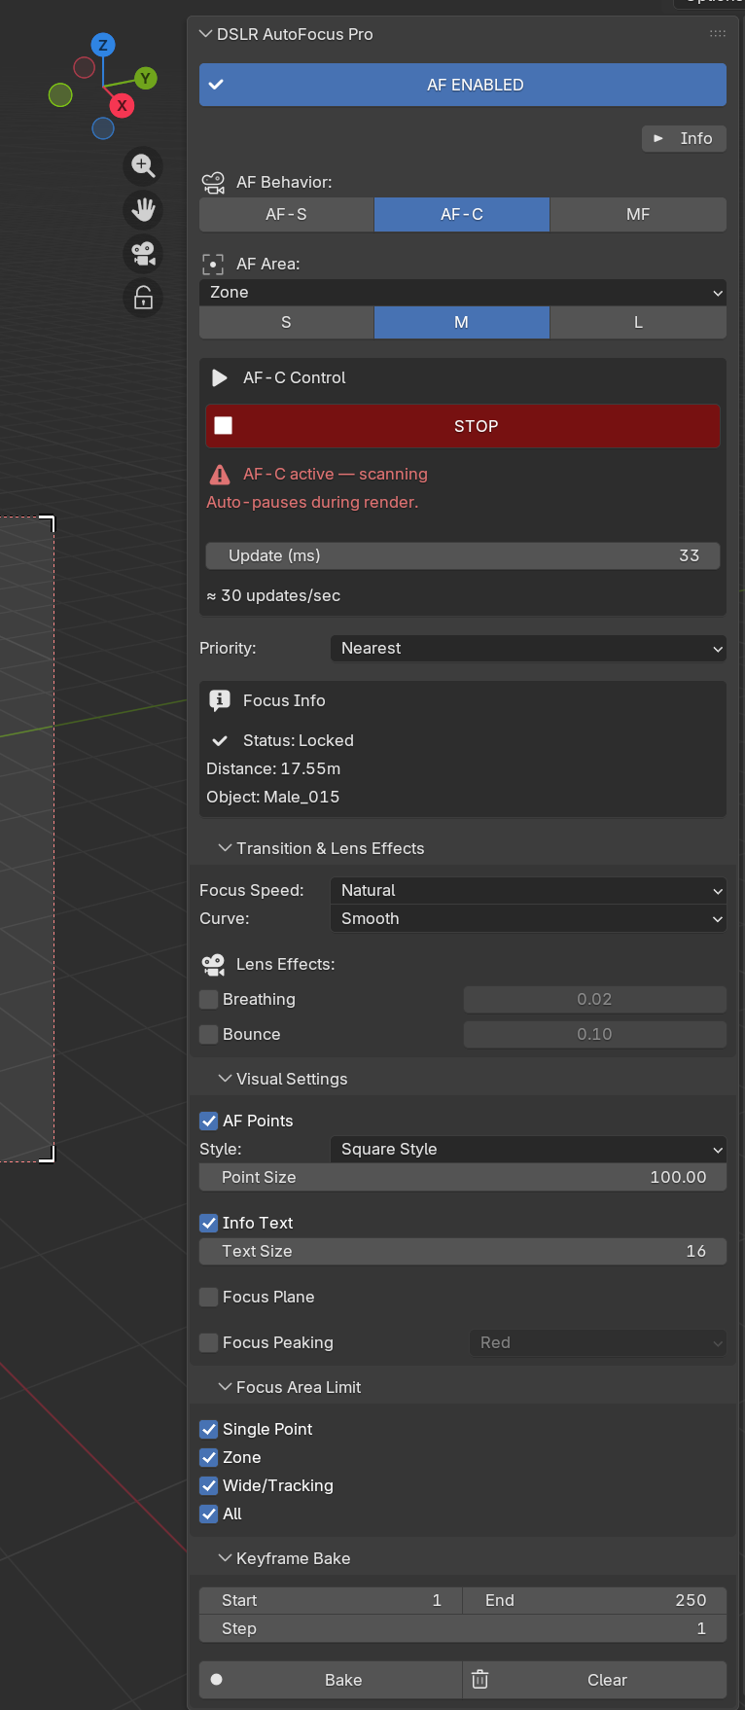The width and height of the screenshot is (745, 1710).
Task: Click the panel drag-handle dots icon
Action: click(x=718, y=33)
